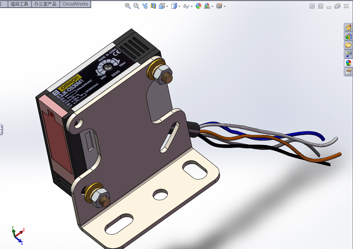
Task: Click the left panel expand handle
Action: pos(1,130)
